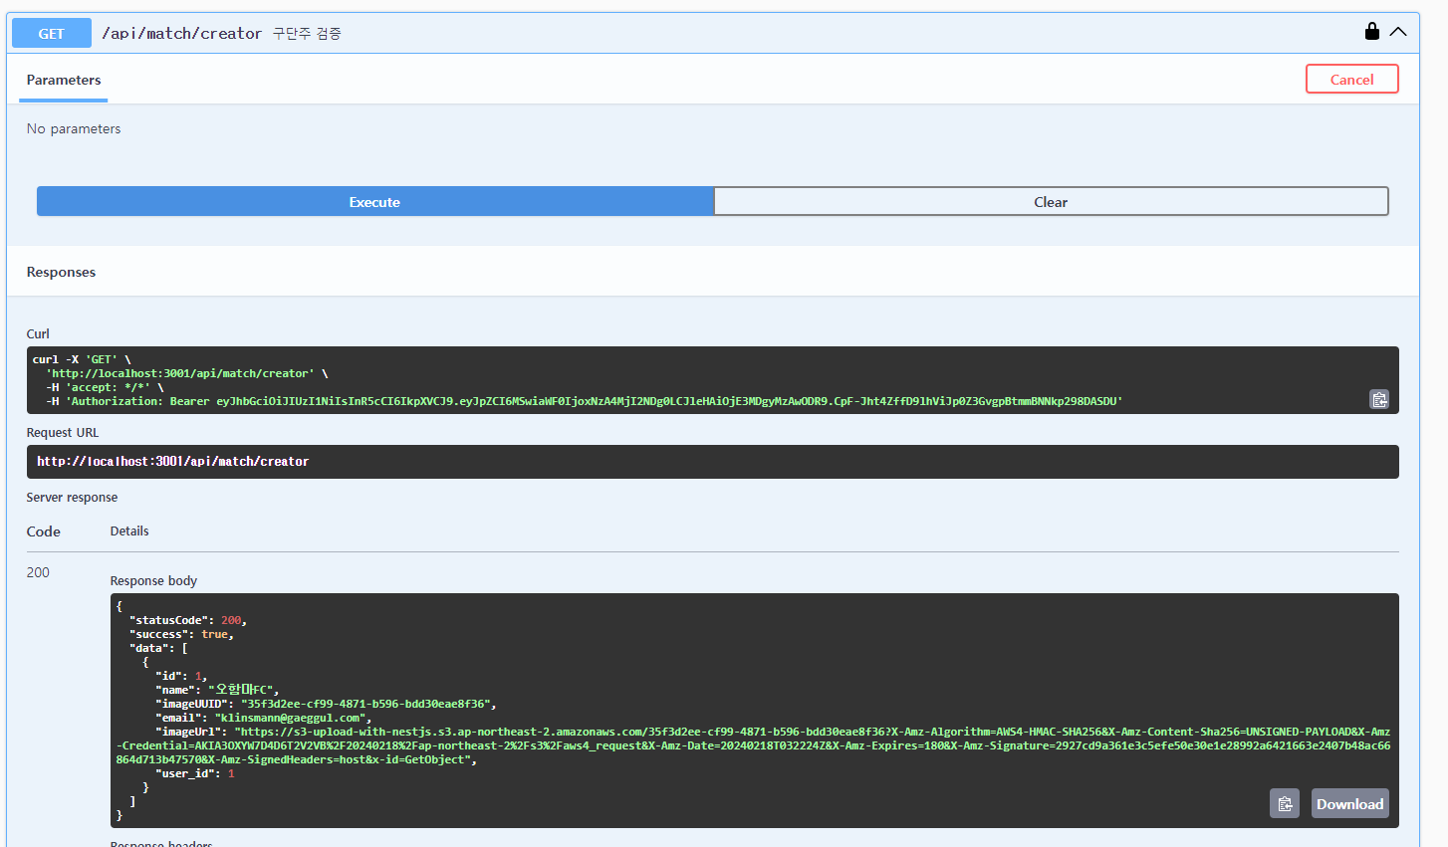Click the Responses section heading
1448x847 pixels.
click(x=61, y=272)
